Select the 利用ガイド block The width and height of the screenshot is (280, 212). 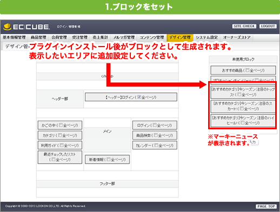tap(60, 145)
